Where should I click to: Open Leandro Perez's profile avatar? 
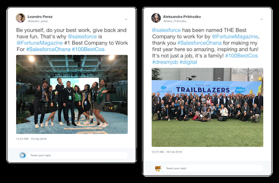[x=21, y=18]
